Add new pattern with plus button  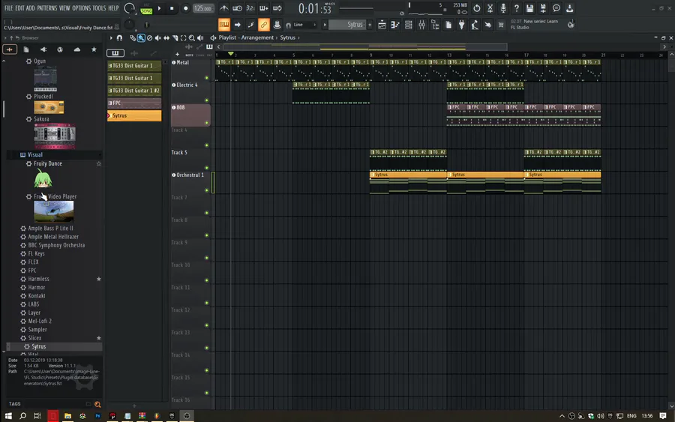click(369, 25)
